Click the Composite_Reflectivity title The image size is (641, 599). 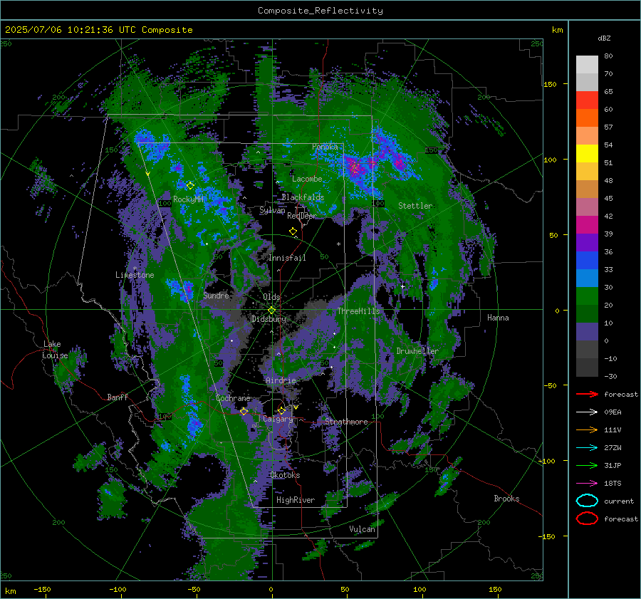tap(320, 11)
